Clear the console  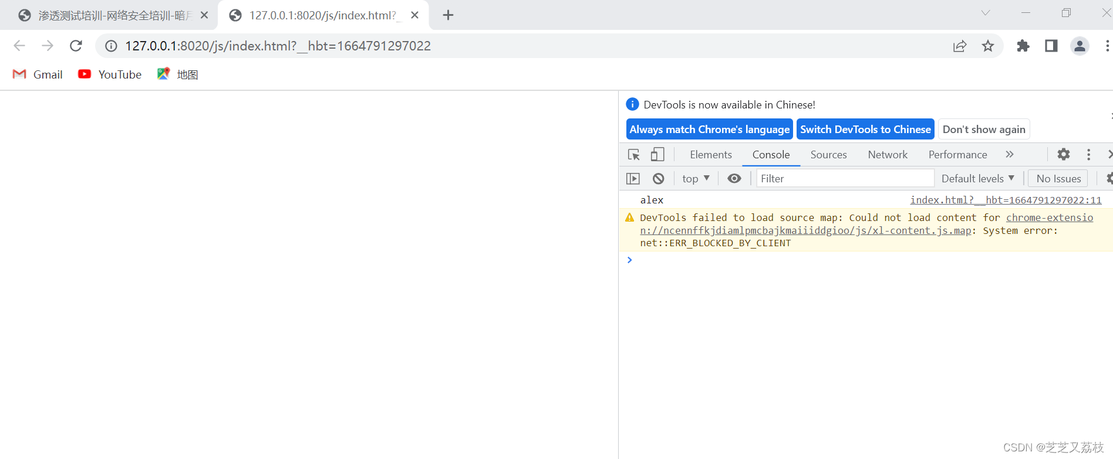(x=659, y=179)
